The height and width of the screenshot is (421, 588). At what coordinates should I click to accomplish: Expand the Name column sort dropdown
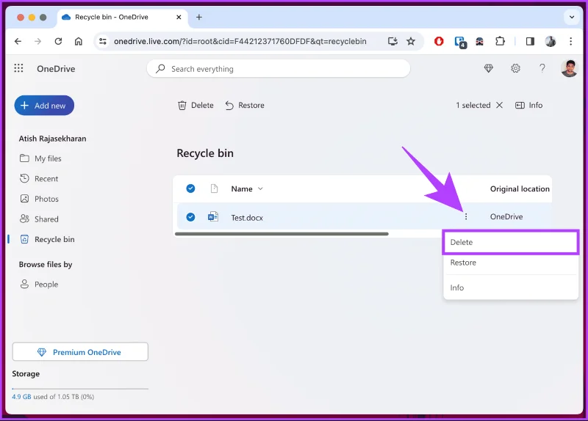[x=260, y=188]
